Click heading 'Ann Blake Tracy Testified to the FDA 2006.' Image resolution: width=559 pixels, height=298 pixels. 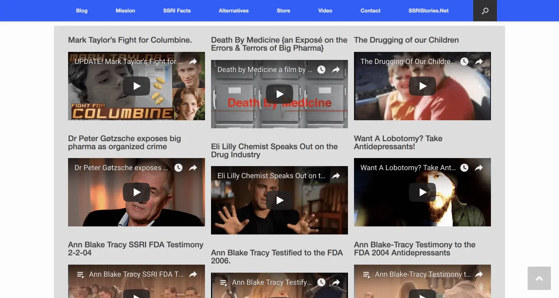pos(277,257)
